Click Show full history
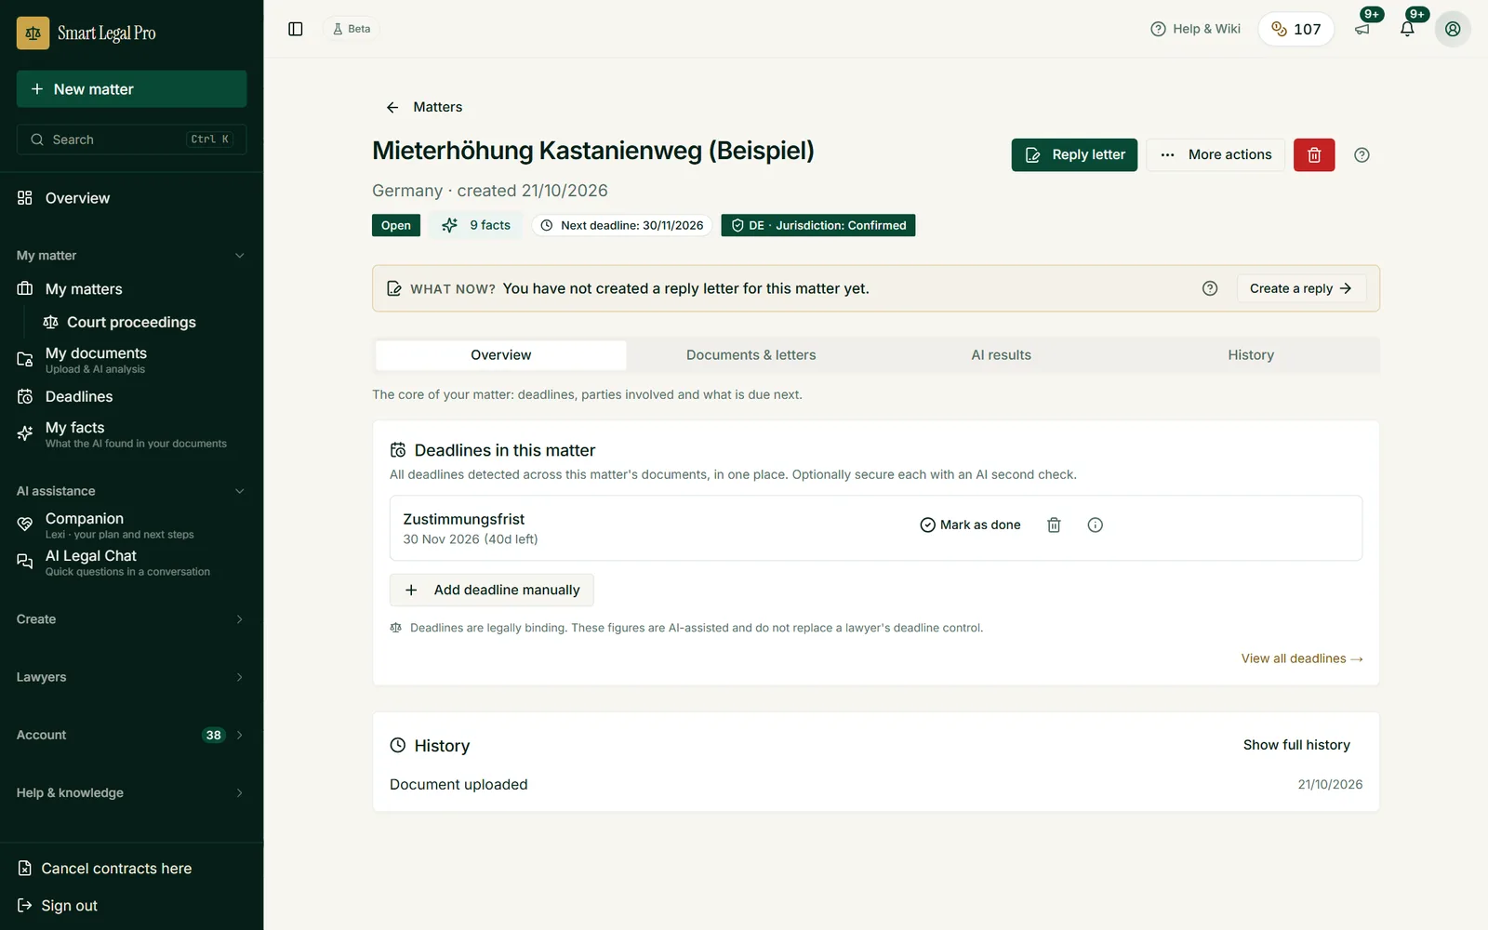This screenshot has height=930, width=1488. point(1296,745)
